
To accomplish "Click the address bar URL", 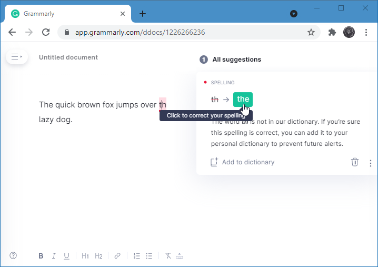I will click(140, 32).
